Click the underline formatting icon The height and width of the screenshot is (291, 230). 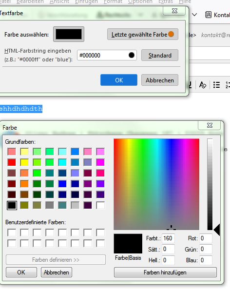[x=190, y=85]
